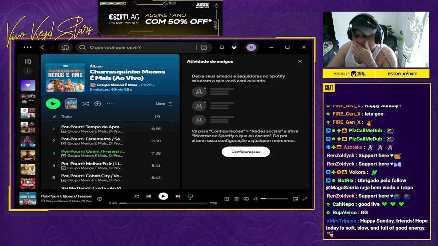This screenshot has height=246, width=438.
Task: Toggle the Now Playing view
Action: (x=227, y=199)
